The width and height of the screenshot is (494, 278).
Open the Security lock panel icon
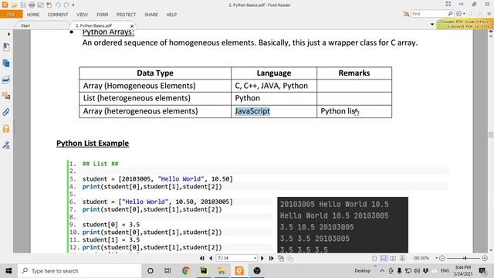click(x=6, y=129)
